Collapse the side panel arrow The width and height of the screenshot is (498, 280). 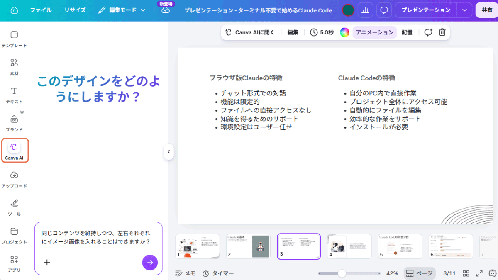168,152
